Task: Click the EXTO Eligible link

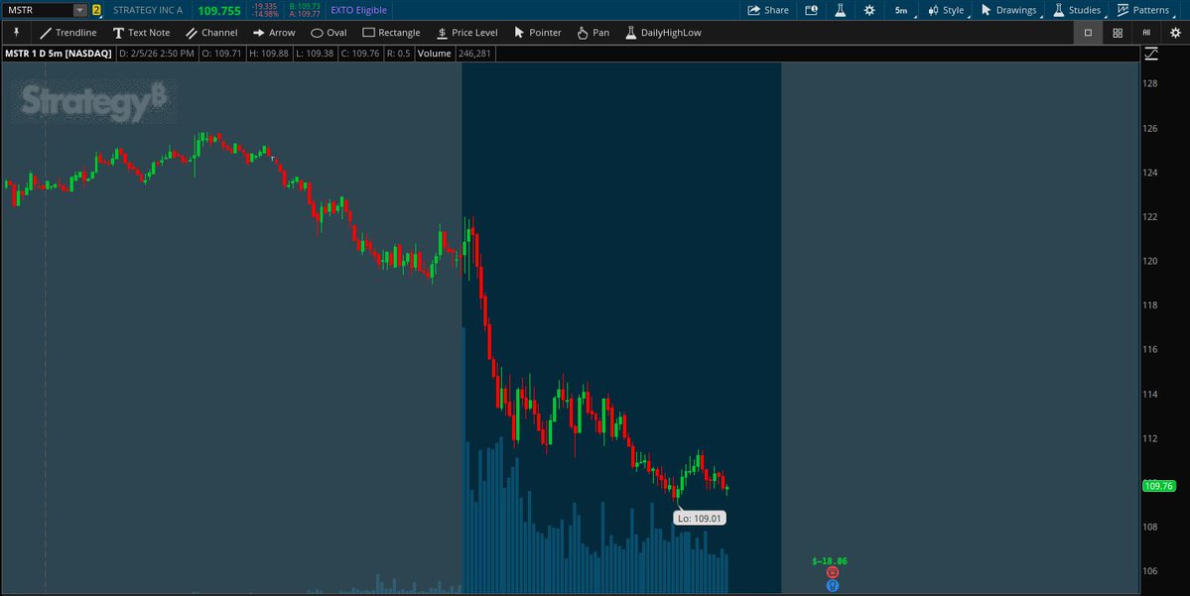Action: pyautogui.click(x=358, y=10)
